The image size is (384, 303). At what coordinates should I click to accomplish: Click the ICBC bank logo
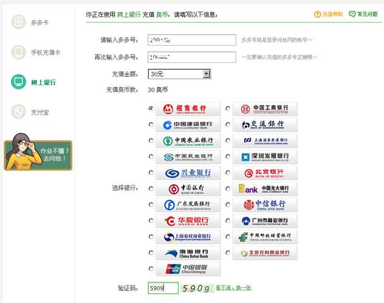[x=265, y=109]
